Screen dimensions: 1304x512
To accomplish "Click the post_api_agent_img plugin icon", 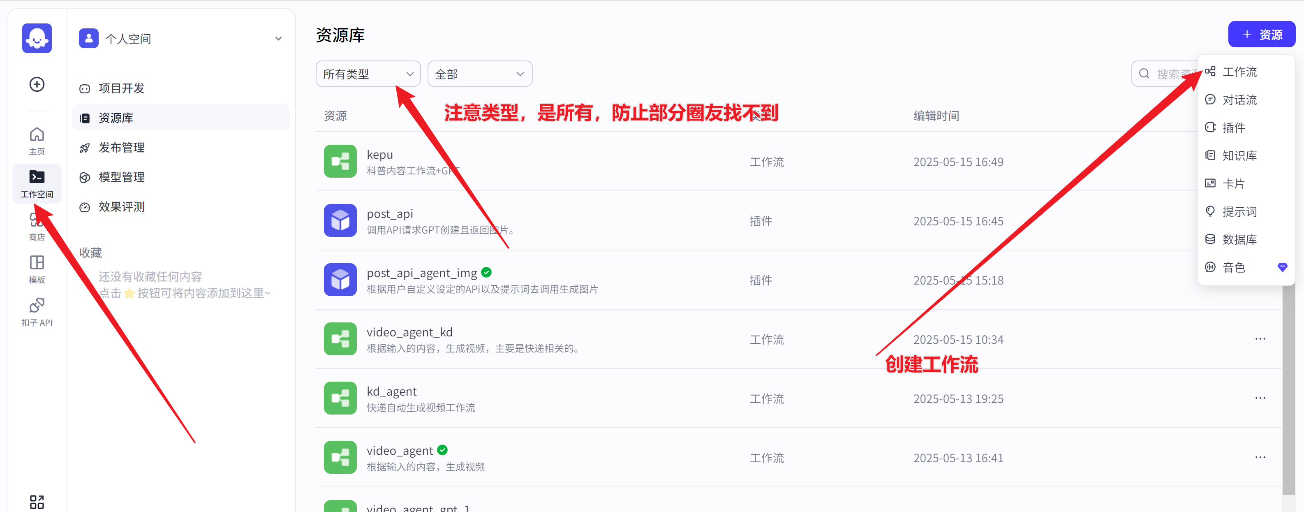I will [340, 280].
